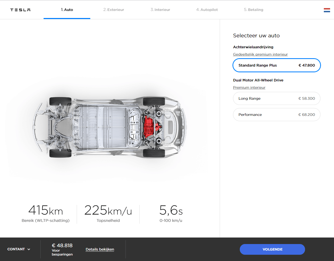Viewport: 334px width, 261px height.
Task: Select Long Range option
Action: click(277, 98)
